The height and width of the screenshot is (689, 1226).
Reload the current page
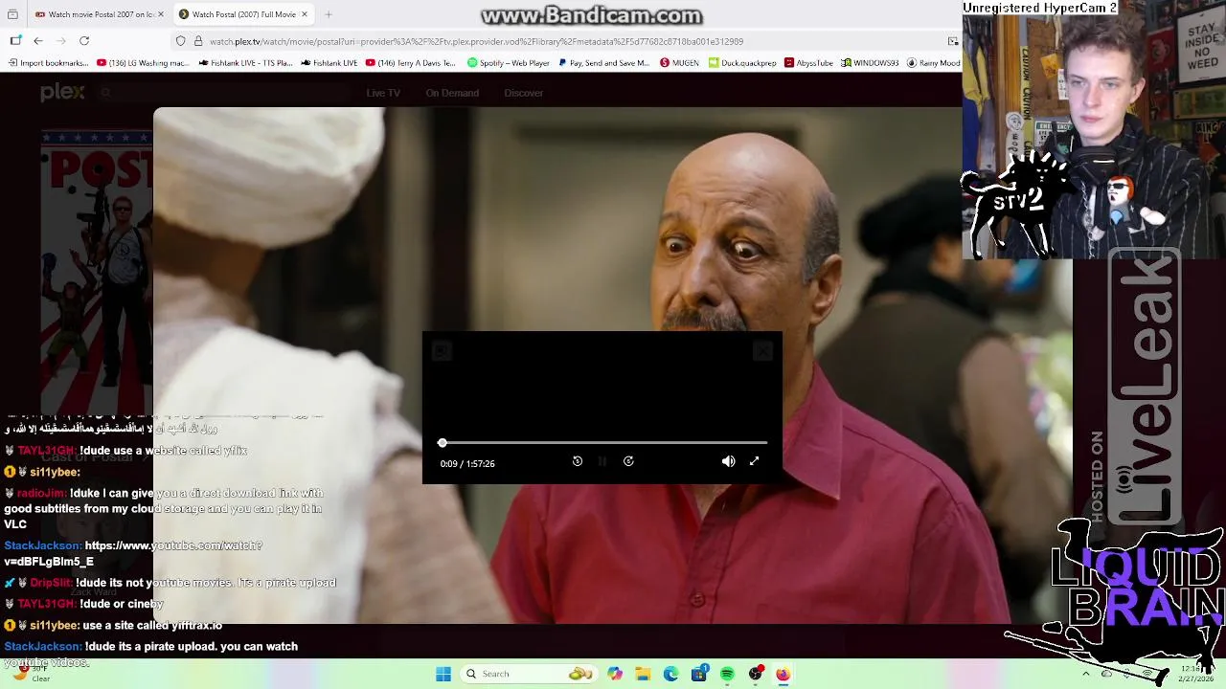click(84, 41)
